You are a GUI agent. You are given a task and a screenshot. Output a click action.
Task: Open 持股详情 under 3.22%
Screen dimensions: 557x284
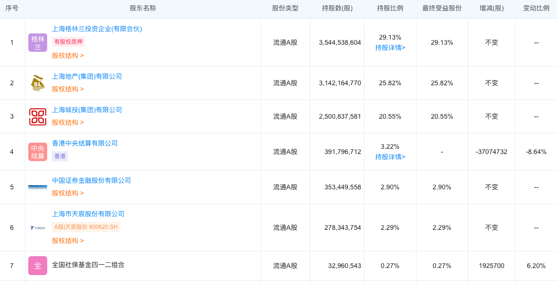coord(390,157)
